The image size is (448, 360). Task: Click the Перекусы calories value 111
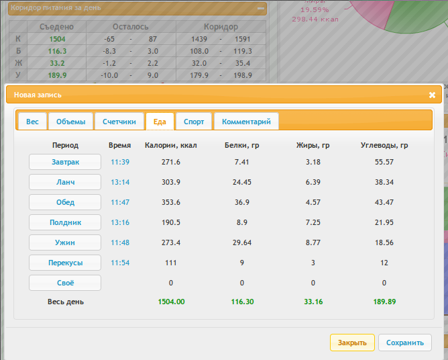click(171, 263)
